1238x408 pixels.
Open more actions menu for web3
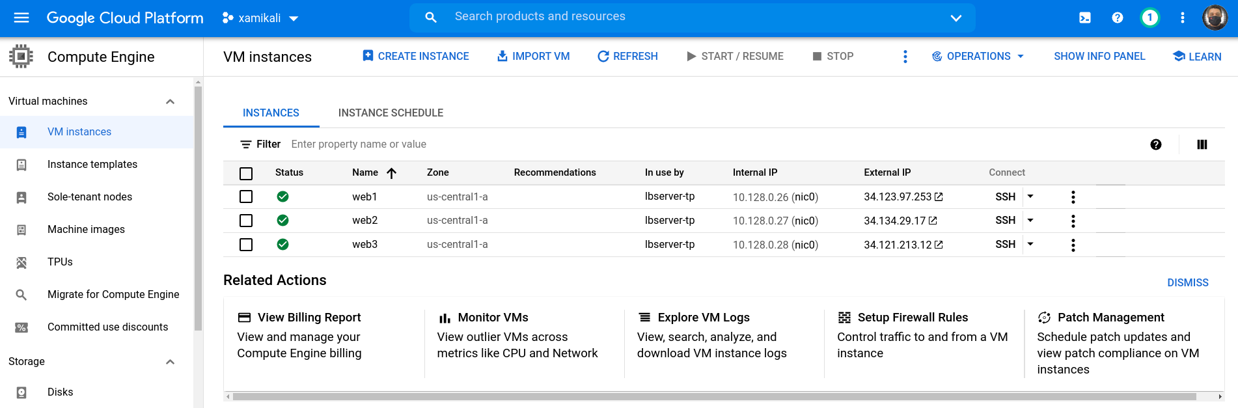(x=1073, y=245)
